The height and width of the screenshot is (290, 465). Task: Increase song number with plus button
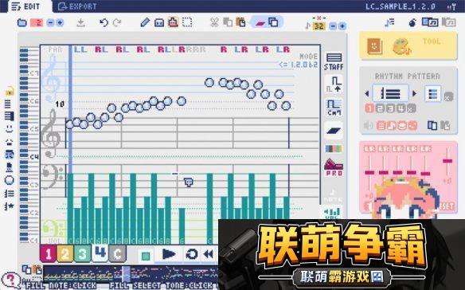pos(60,22)
